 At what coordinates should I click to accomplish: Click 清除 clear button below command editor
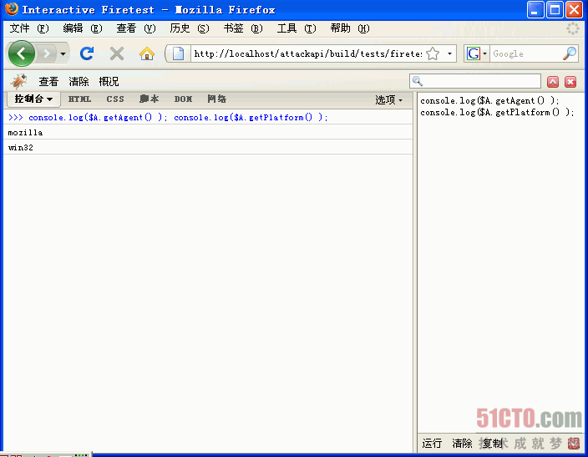(x=462, y=444)
